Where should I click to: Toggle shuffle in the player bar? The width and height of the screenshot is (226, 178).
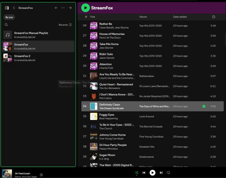(137, 173)
